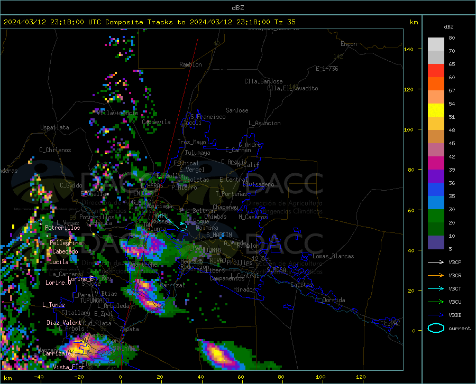Screen dimensions: 476x384
Task: Click the Catitas map label
Action: 301,285
